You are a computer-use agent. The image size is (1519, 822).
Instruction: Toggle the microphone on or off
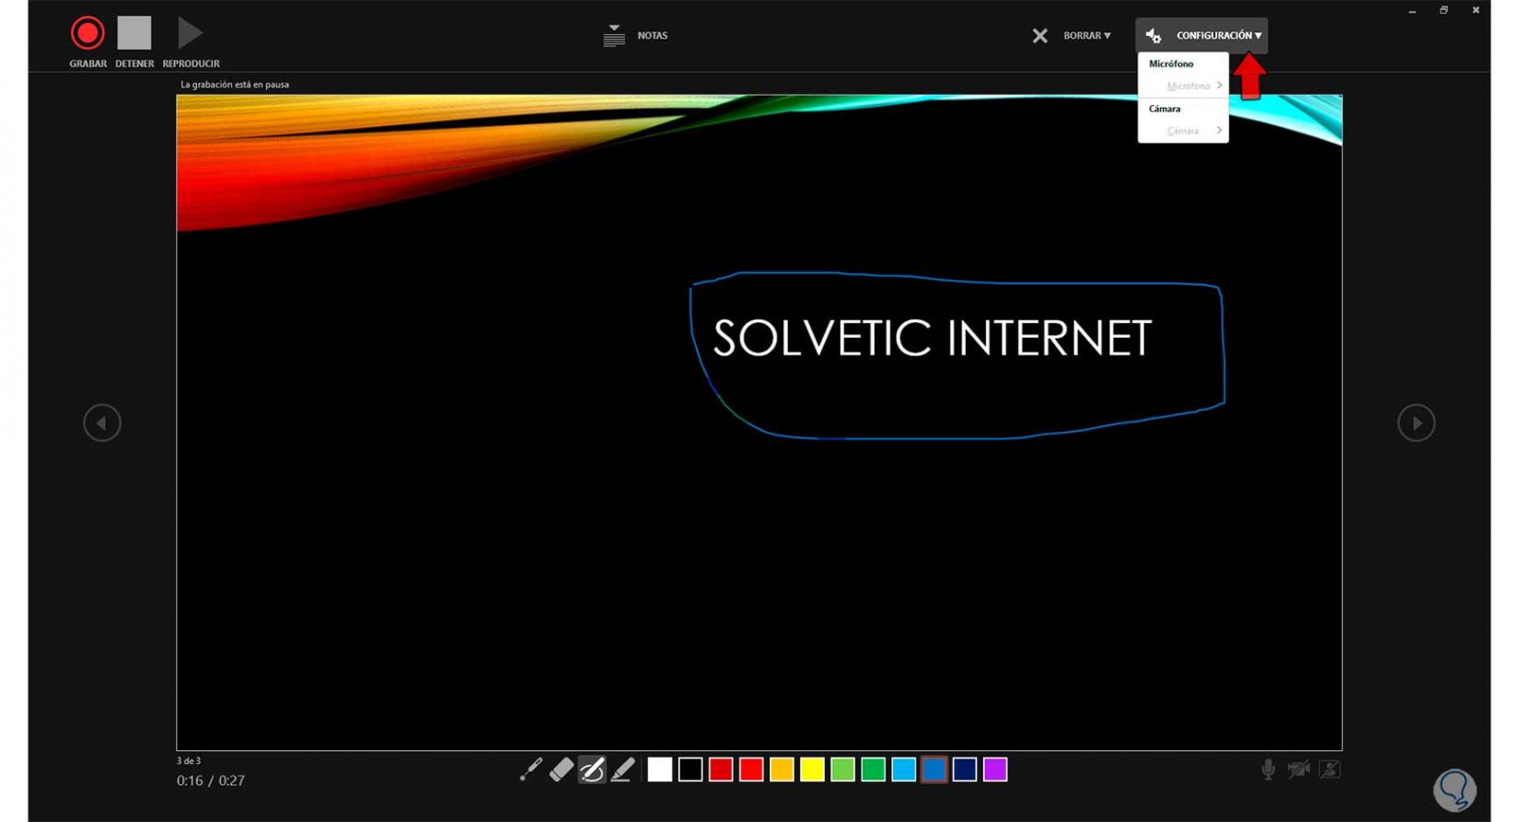[1268, 770]
